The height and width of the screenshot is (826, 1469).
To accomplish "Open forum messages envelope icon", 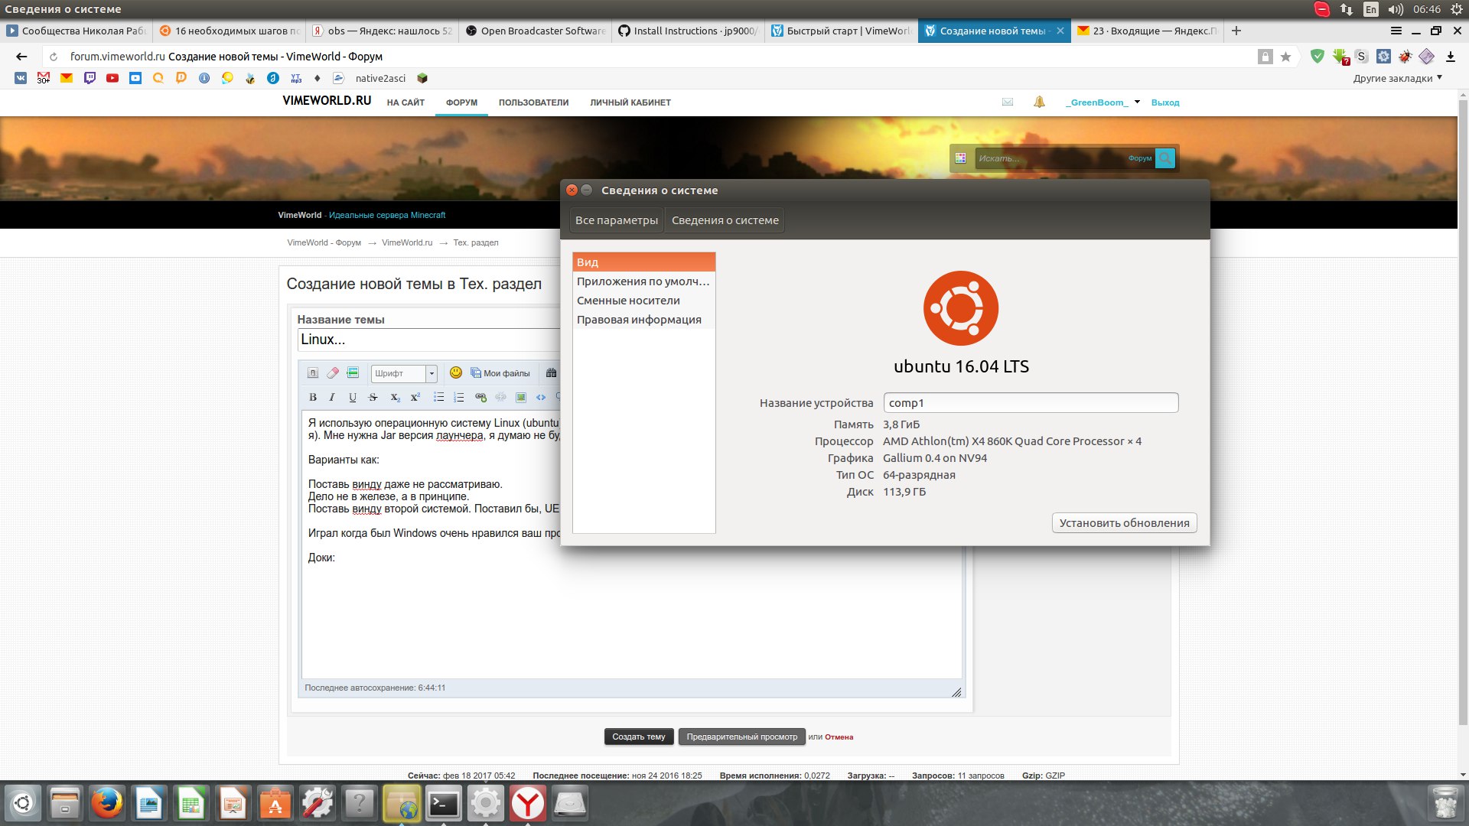I will (1008, 102).
